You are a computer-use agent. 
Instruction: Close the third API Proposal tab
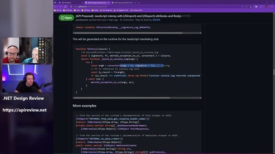click(x=135, y=3)
